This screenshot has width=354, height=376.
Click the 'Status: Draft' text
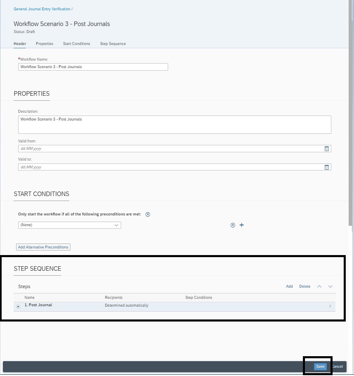click(24, 32)
